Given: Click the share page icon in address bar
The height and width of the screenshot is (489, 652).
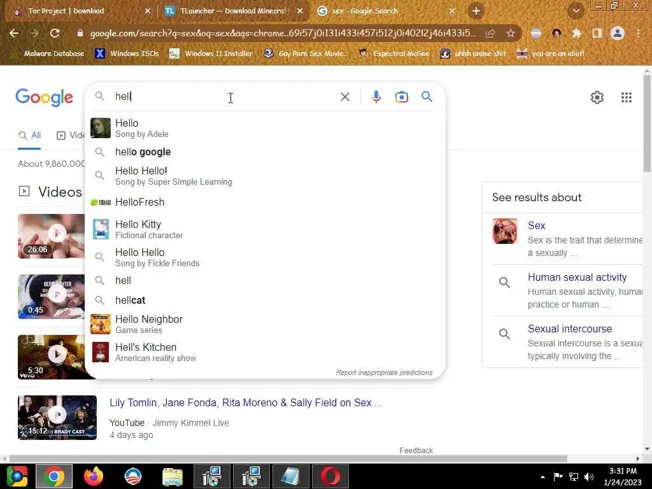Looking at the screenshot, I should point(490,33).
